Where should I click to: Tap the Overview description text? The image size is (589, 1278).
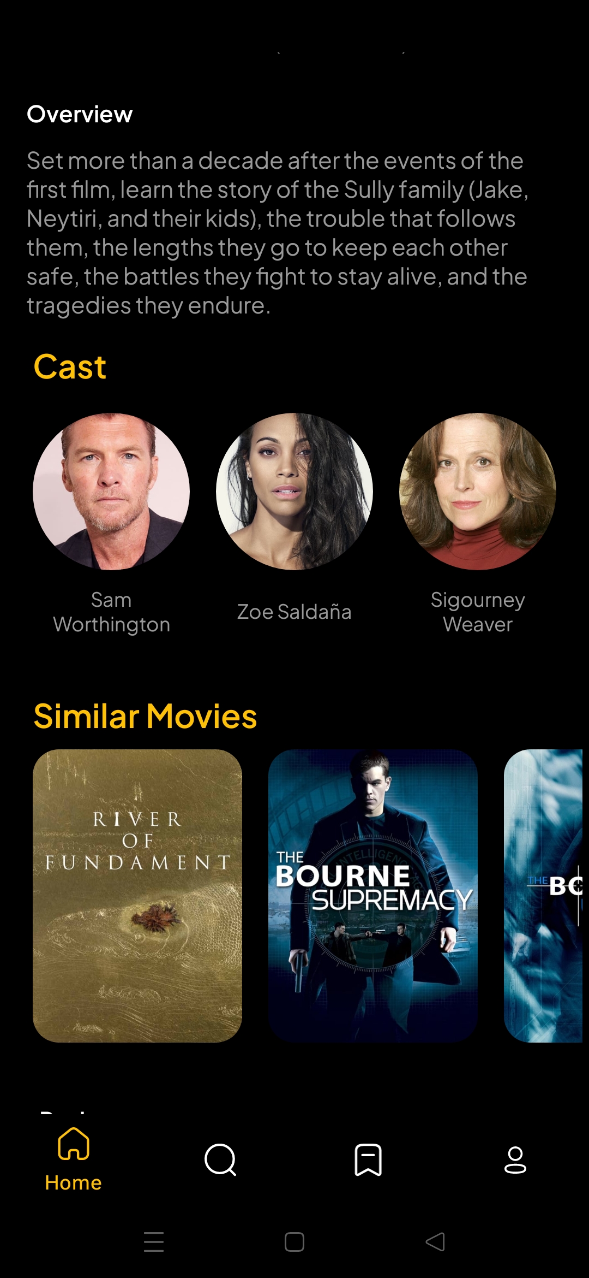click(278, 233)
